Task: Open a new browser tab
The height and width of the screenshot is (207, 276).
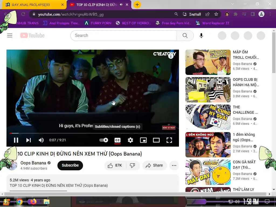Action: click(x=137, y=5)
